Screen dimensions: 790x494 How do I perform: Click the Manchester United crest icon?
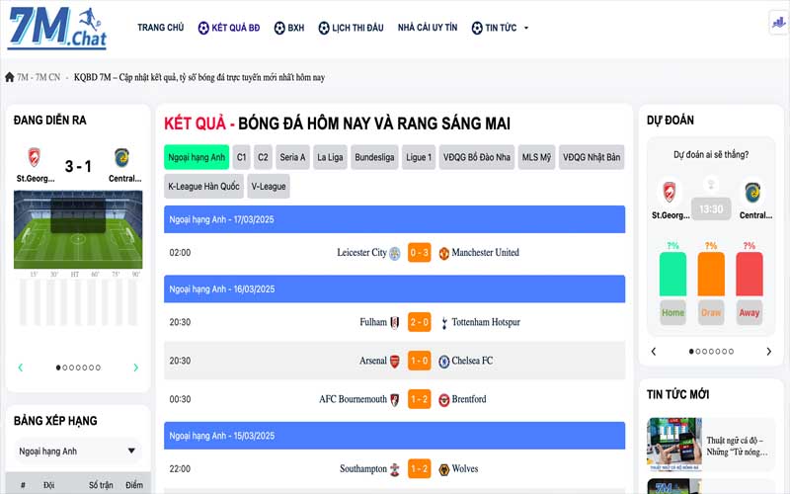click(x=443, y=253)
